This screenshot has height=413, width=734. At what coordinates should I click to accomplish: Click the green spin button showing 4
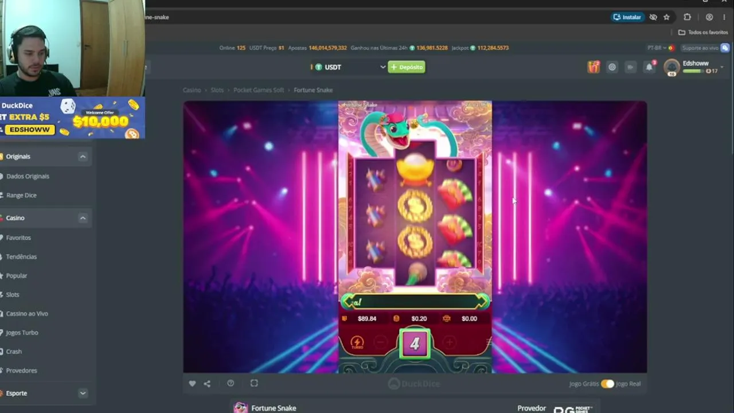click(415, 344)
